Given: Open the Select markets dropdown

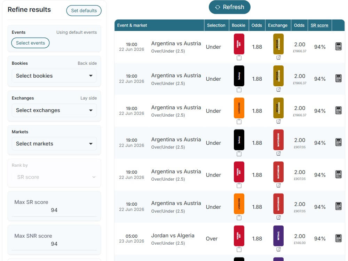Looking at the screenshot, I should 54,144.
